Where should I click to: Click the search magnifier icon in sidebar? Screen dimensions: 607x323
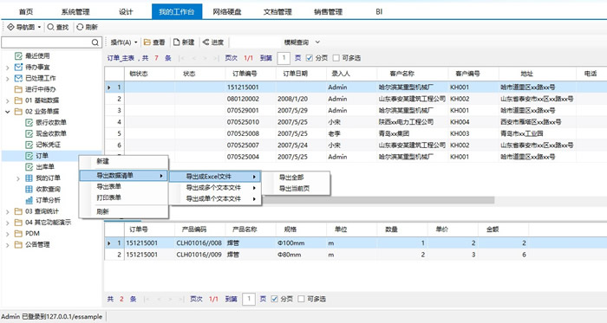(95, 42)
